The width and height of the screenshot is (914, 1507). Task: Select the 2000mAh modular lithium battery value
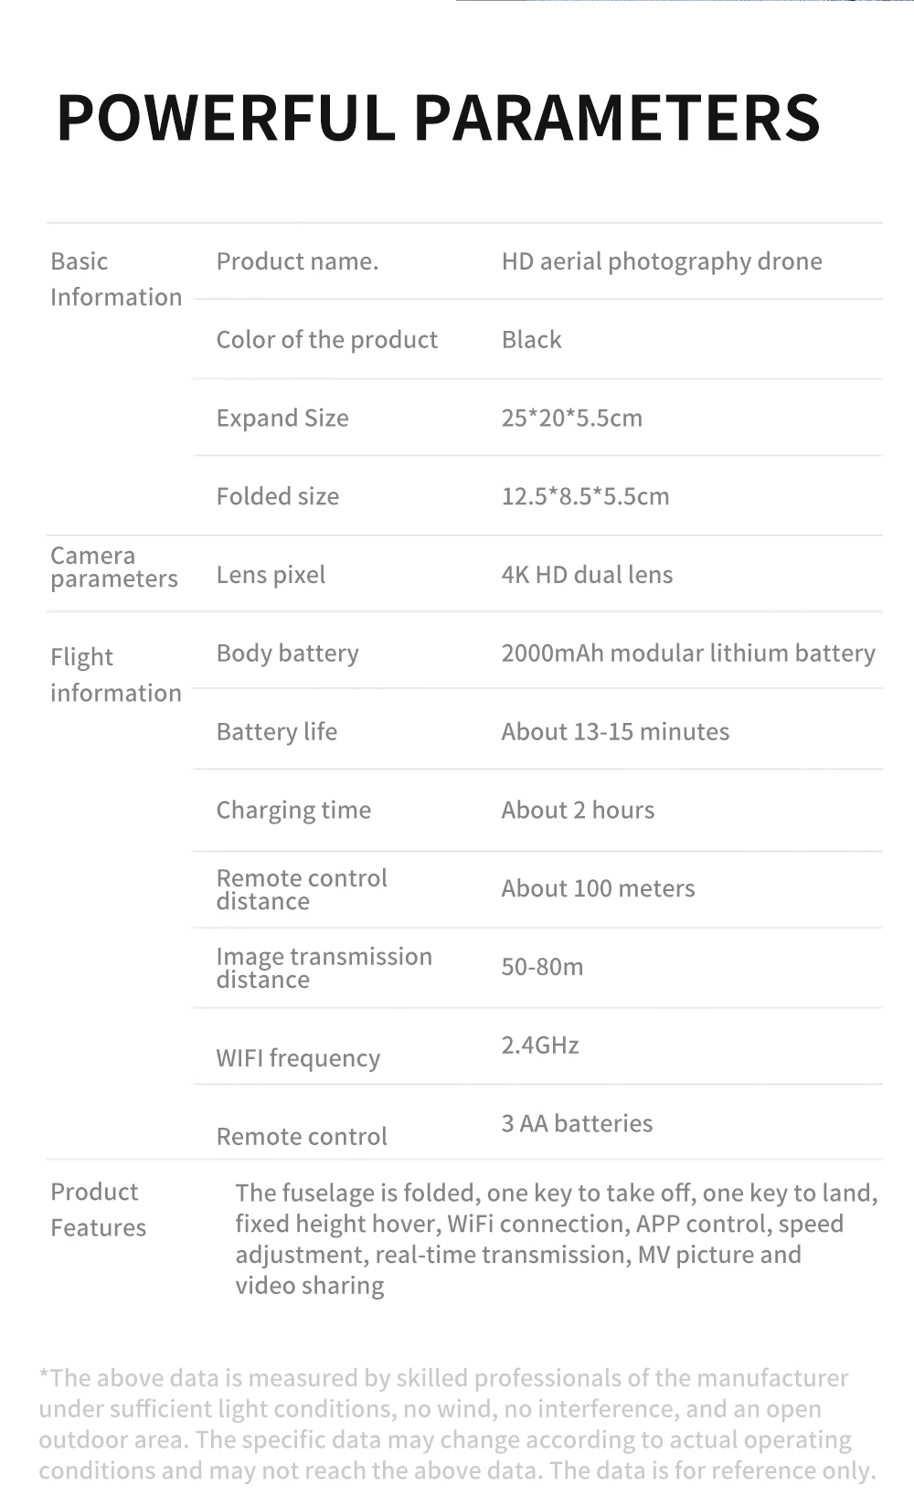pyautogui.click(x=688, y=653)
